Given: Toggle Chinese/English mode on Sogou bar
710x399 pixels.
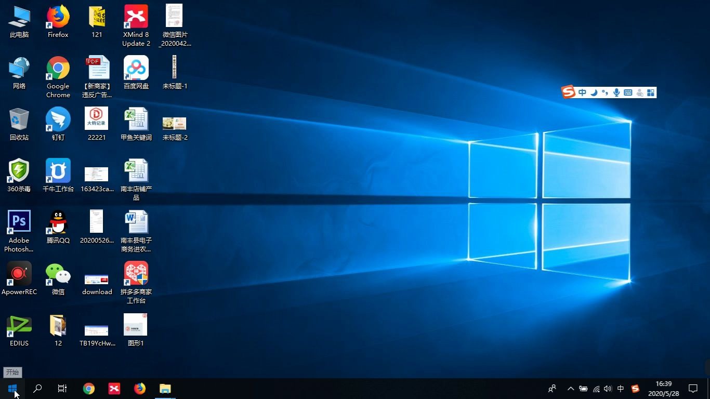Looking at the screenshot, I should coord(582,92).
